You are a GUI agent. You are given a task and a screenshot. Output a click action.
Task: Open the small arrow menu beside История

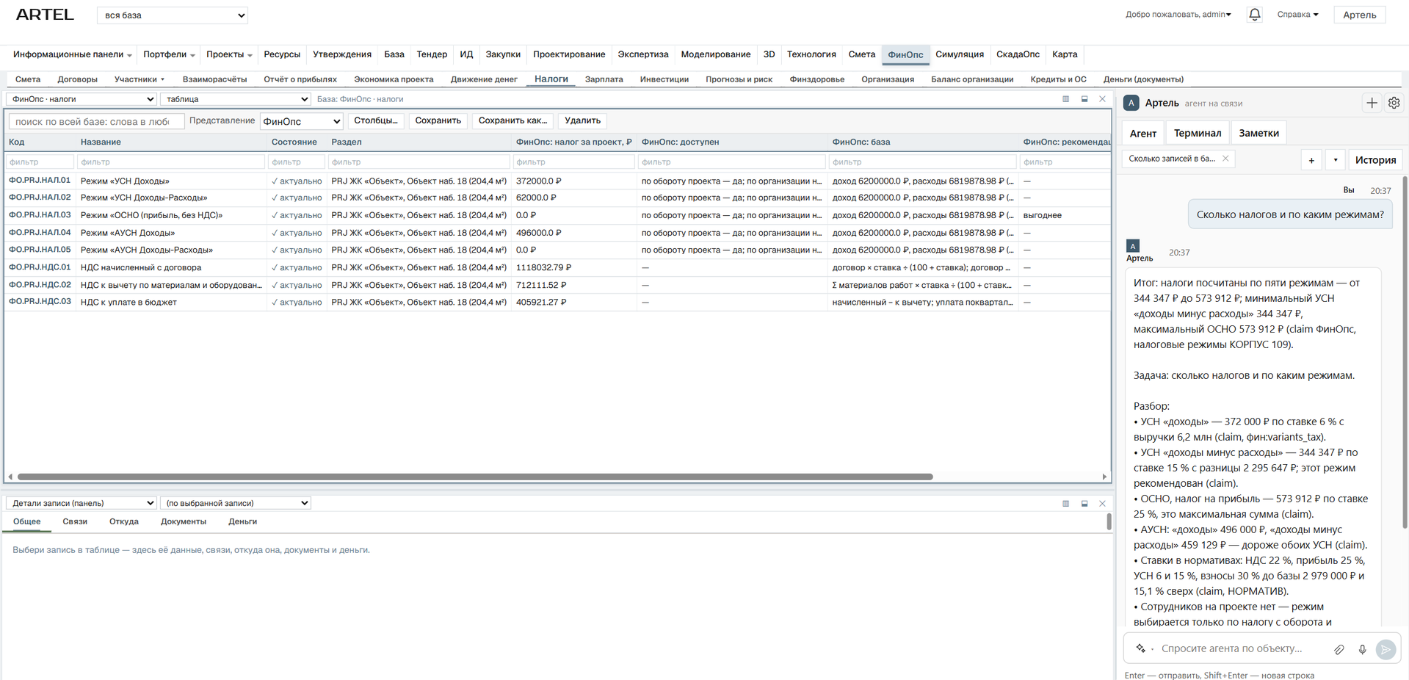click(1336, 160)
